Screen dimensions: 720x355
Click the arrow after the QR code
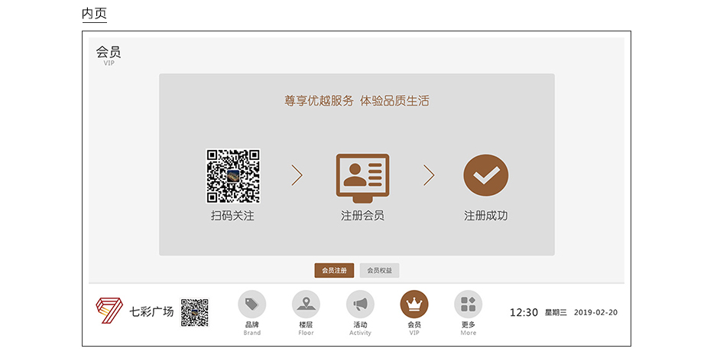[297, 176]
